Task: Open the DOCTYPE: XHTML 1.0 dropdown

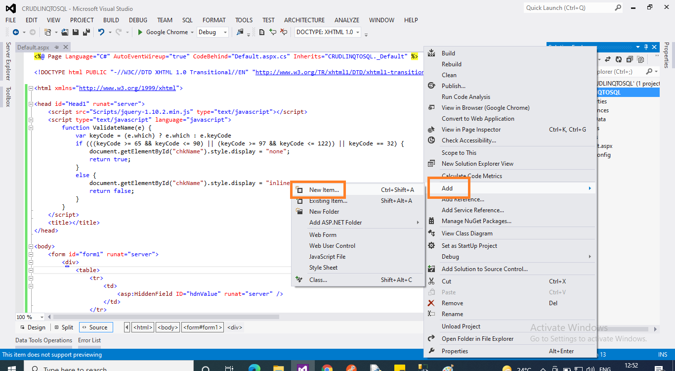Action: (358, 32)
